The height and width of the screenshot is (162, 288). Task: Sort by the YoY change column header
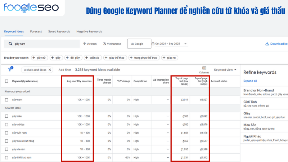coord(123,81)
